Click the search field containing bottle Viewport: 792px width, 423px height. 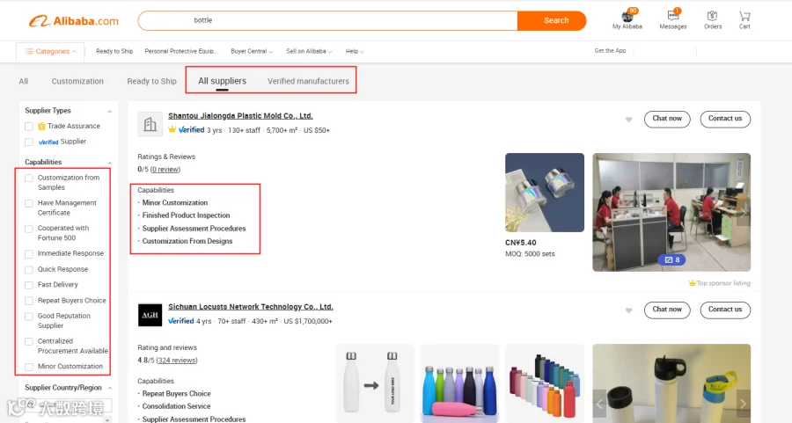(328, 21)
